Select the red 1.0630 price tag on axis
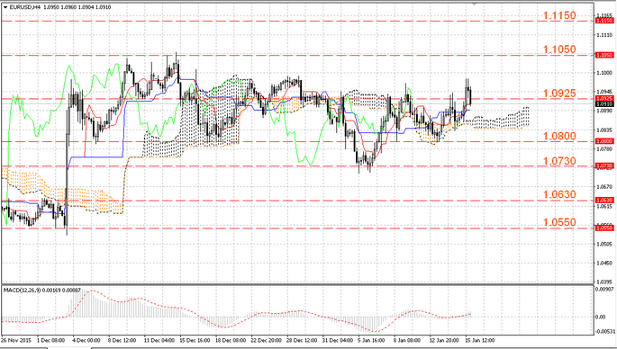 (x=604, y=201)
